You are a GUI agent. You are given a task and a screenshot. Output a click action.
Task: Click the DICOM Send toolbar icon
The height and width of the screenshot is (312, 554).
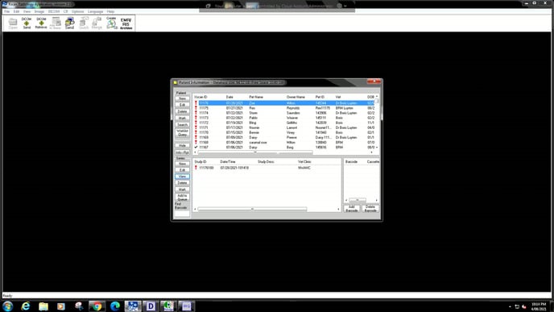[27, 23]
